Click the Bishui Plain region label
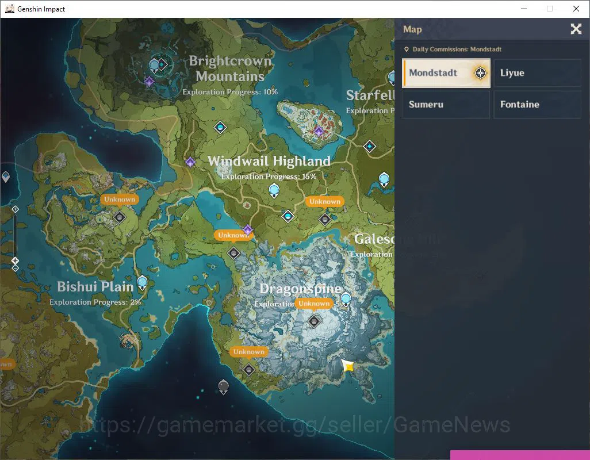Image resolution: width=590 pixels, height=460 pixels. pos(95,286)
